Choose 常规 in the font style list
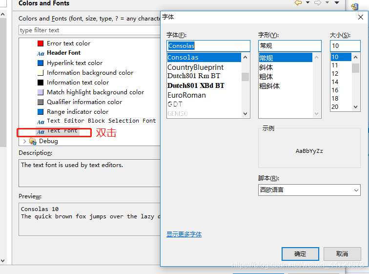 pyautogui.click(x=286, y=58)
